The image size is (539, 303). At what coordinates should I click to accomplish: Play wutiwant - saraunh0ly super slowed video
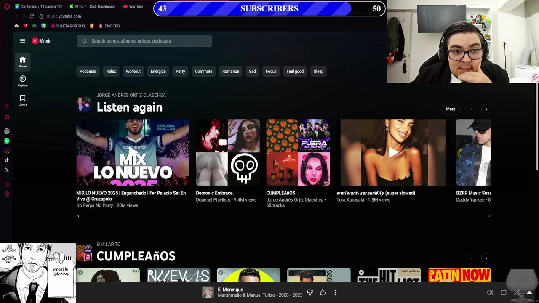point(393,152)
